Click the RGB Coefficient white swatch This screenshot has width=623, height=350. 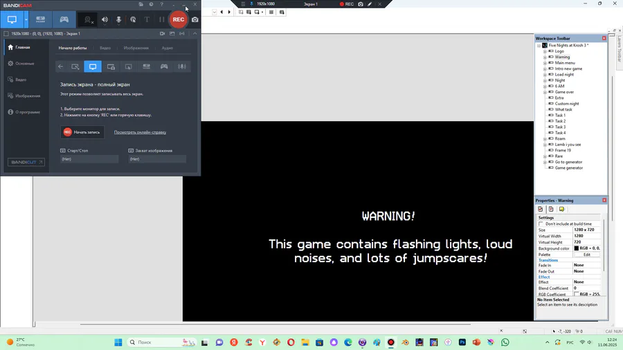(576, 295)
